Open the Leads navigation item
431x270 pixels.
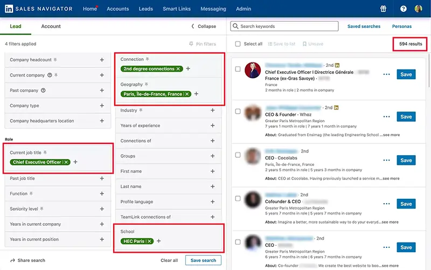[x=145, y=9]
